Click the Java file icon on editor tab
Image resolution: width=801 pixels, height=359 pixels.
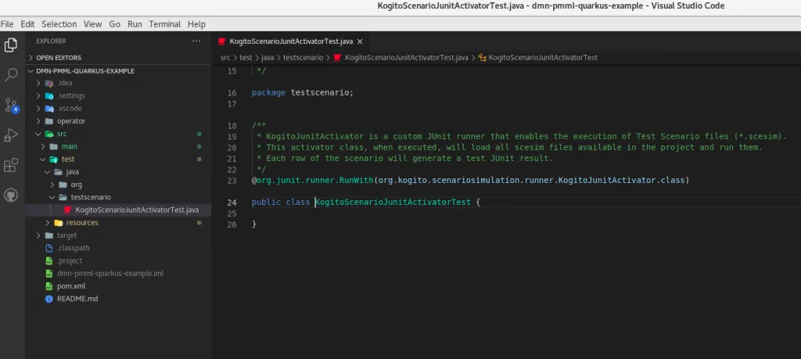[221, 41]
